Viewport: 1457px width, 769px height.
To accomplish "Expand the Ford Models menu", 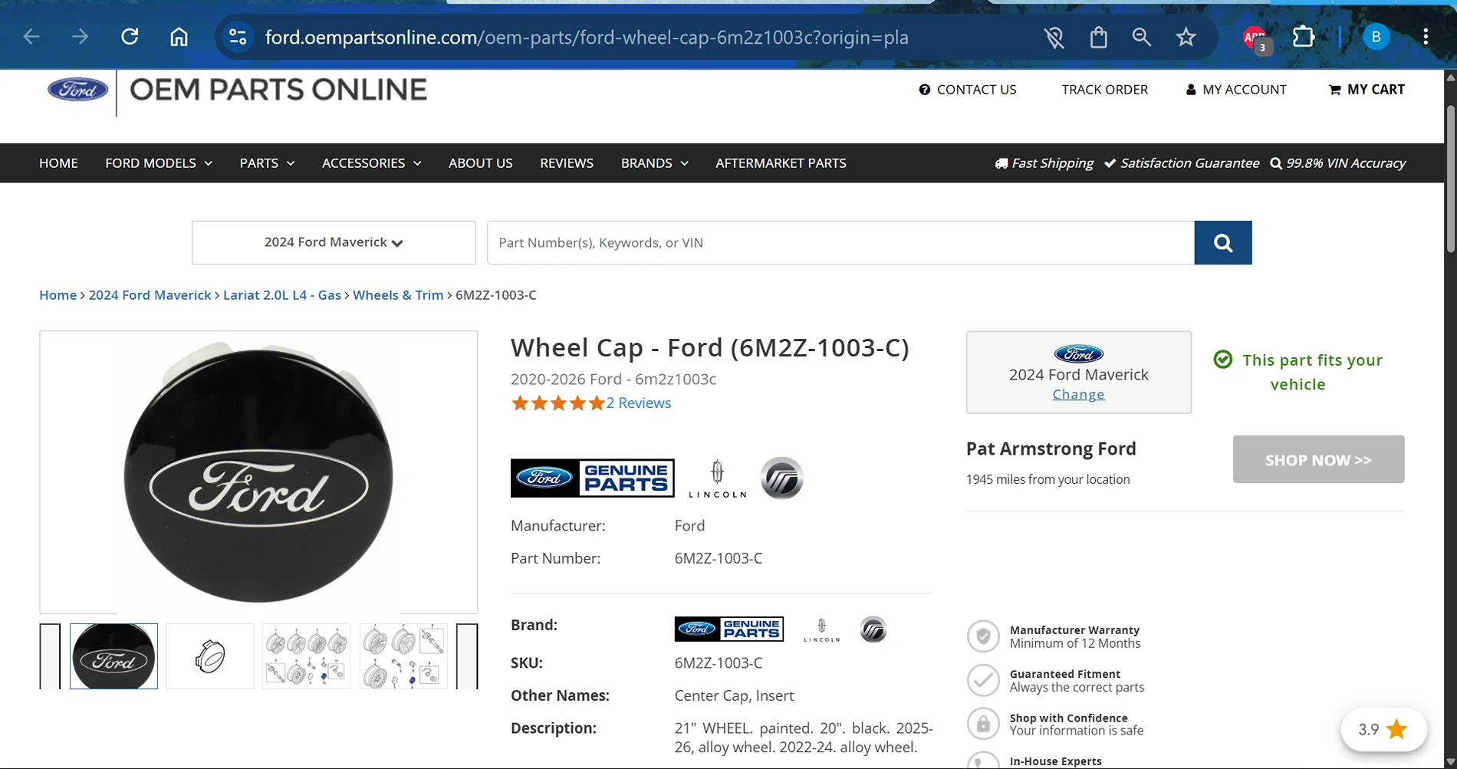I will pyautogui.click(x=159, y=163).
